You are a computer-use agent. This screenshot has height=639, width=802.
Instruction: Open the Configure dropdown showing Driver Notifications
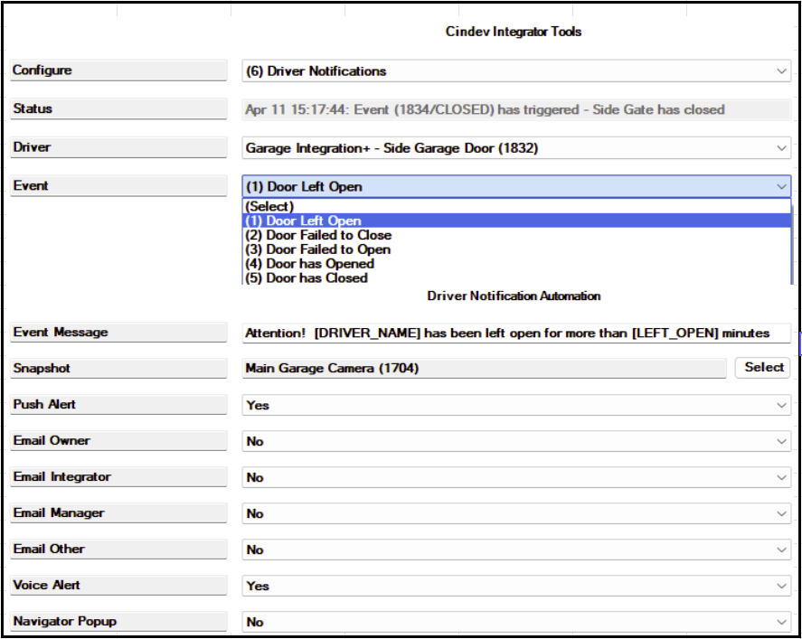pyautogui.click(x=516, y=71)
